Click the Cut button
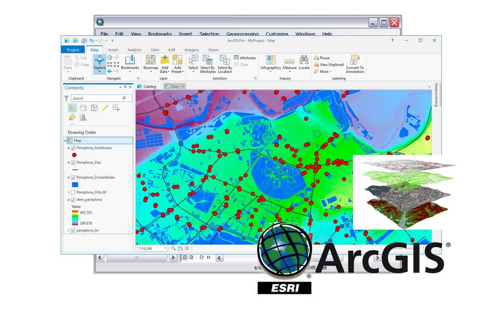Viewport: 491px width, 325px height. [x=81, y=58]
